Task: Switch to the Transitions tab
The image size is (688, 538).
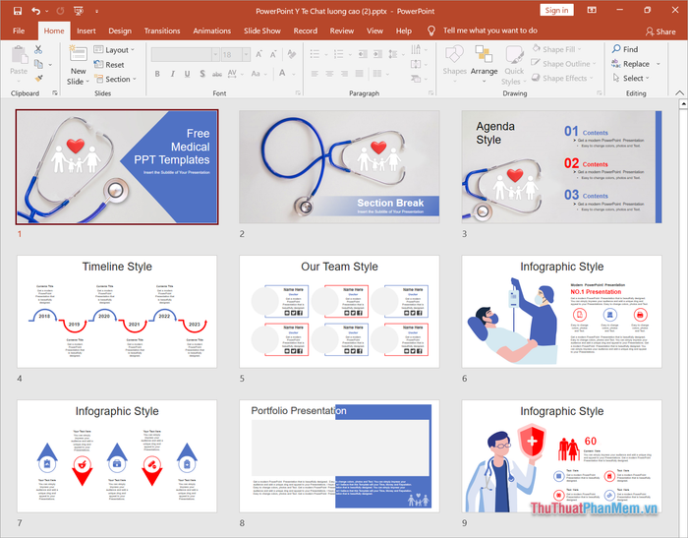Action: pos(162,30)
